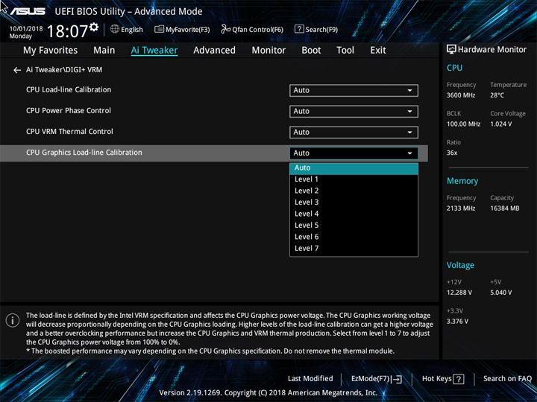The height and width of the screenshot is (402, 537).
Task: Click the CPU heading in Hardware Monitor
Action: (x=454, y=68)
